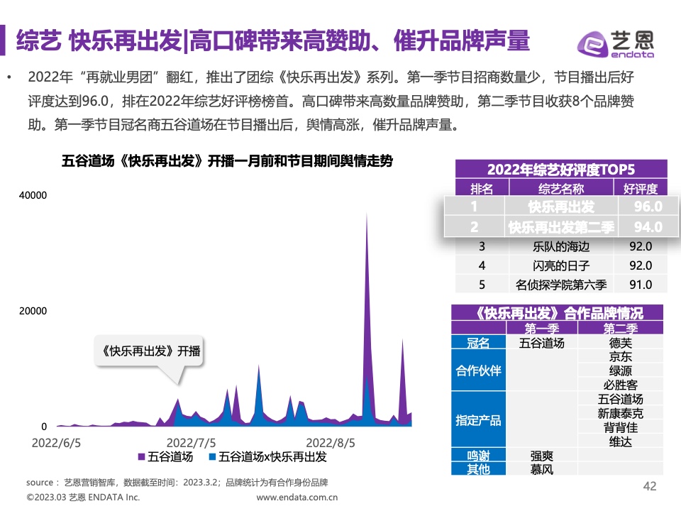The image size is (681, 511).
Task: Click the 排名 column header
Action: [x=482, y=189]
